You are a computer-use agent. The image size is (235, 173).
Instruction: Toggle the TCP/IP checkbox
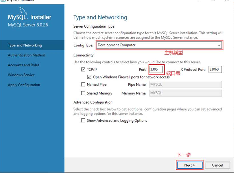(83, 69)
